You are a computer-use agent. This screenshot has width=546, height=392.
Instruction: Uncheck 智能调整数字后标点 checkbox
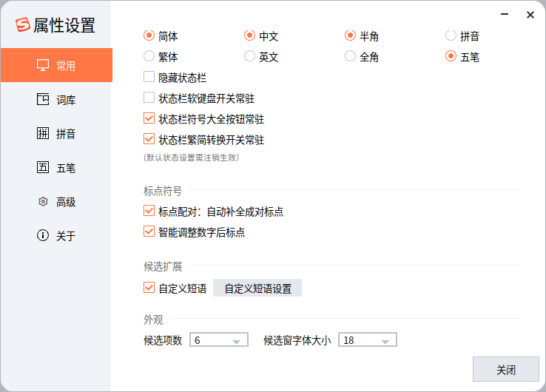[149, 232]
